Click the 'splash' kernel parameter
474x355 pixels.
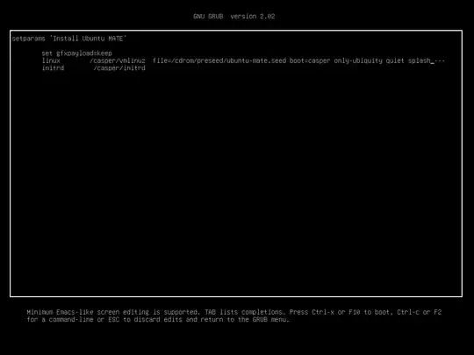point(419,60)
